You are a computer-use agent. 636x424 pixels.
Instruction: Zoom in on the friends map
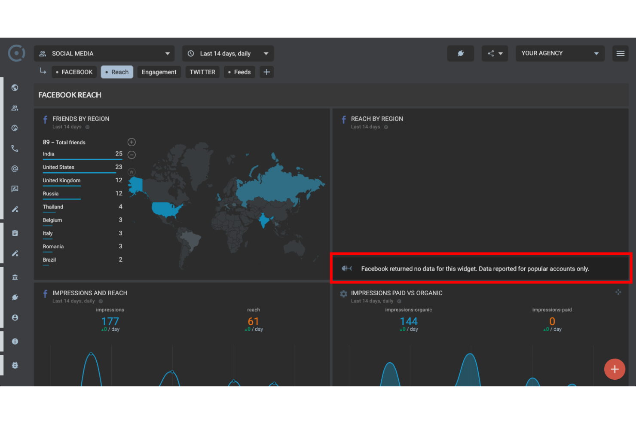(132, 142)
